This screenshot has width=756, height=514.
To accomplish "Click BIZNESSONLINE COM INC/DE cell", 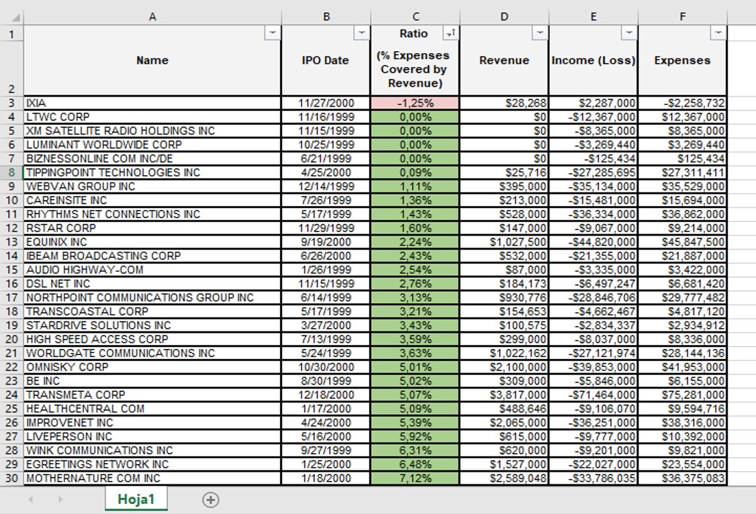I will point(152,158).
